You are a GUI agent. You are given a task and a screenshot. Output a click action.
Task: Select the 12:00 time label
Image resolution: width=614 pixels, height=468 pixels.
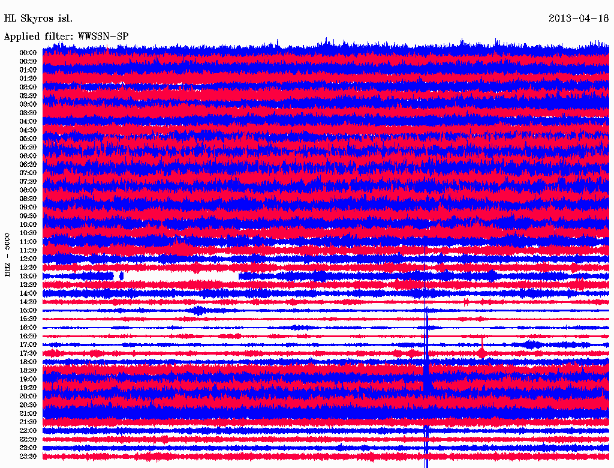28,259
